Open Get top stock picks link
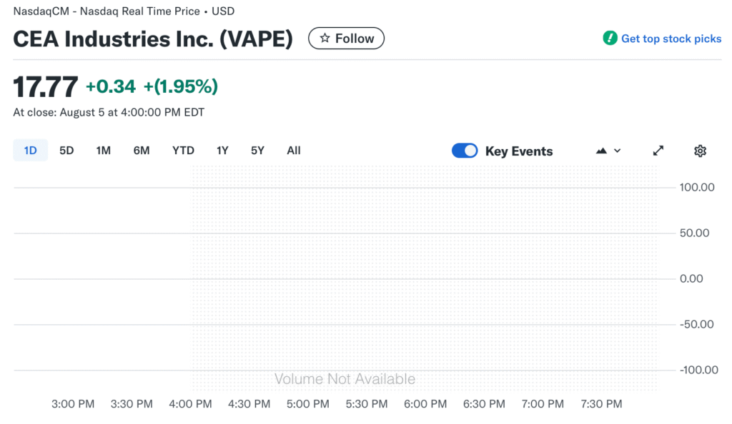Screen dimensions: 732x424 tap(671, 39)
